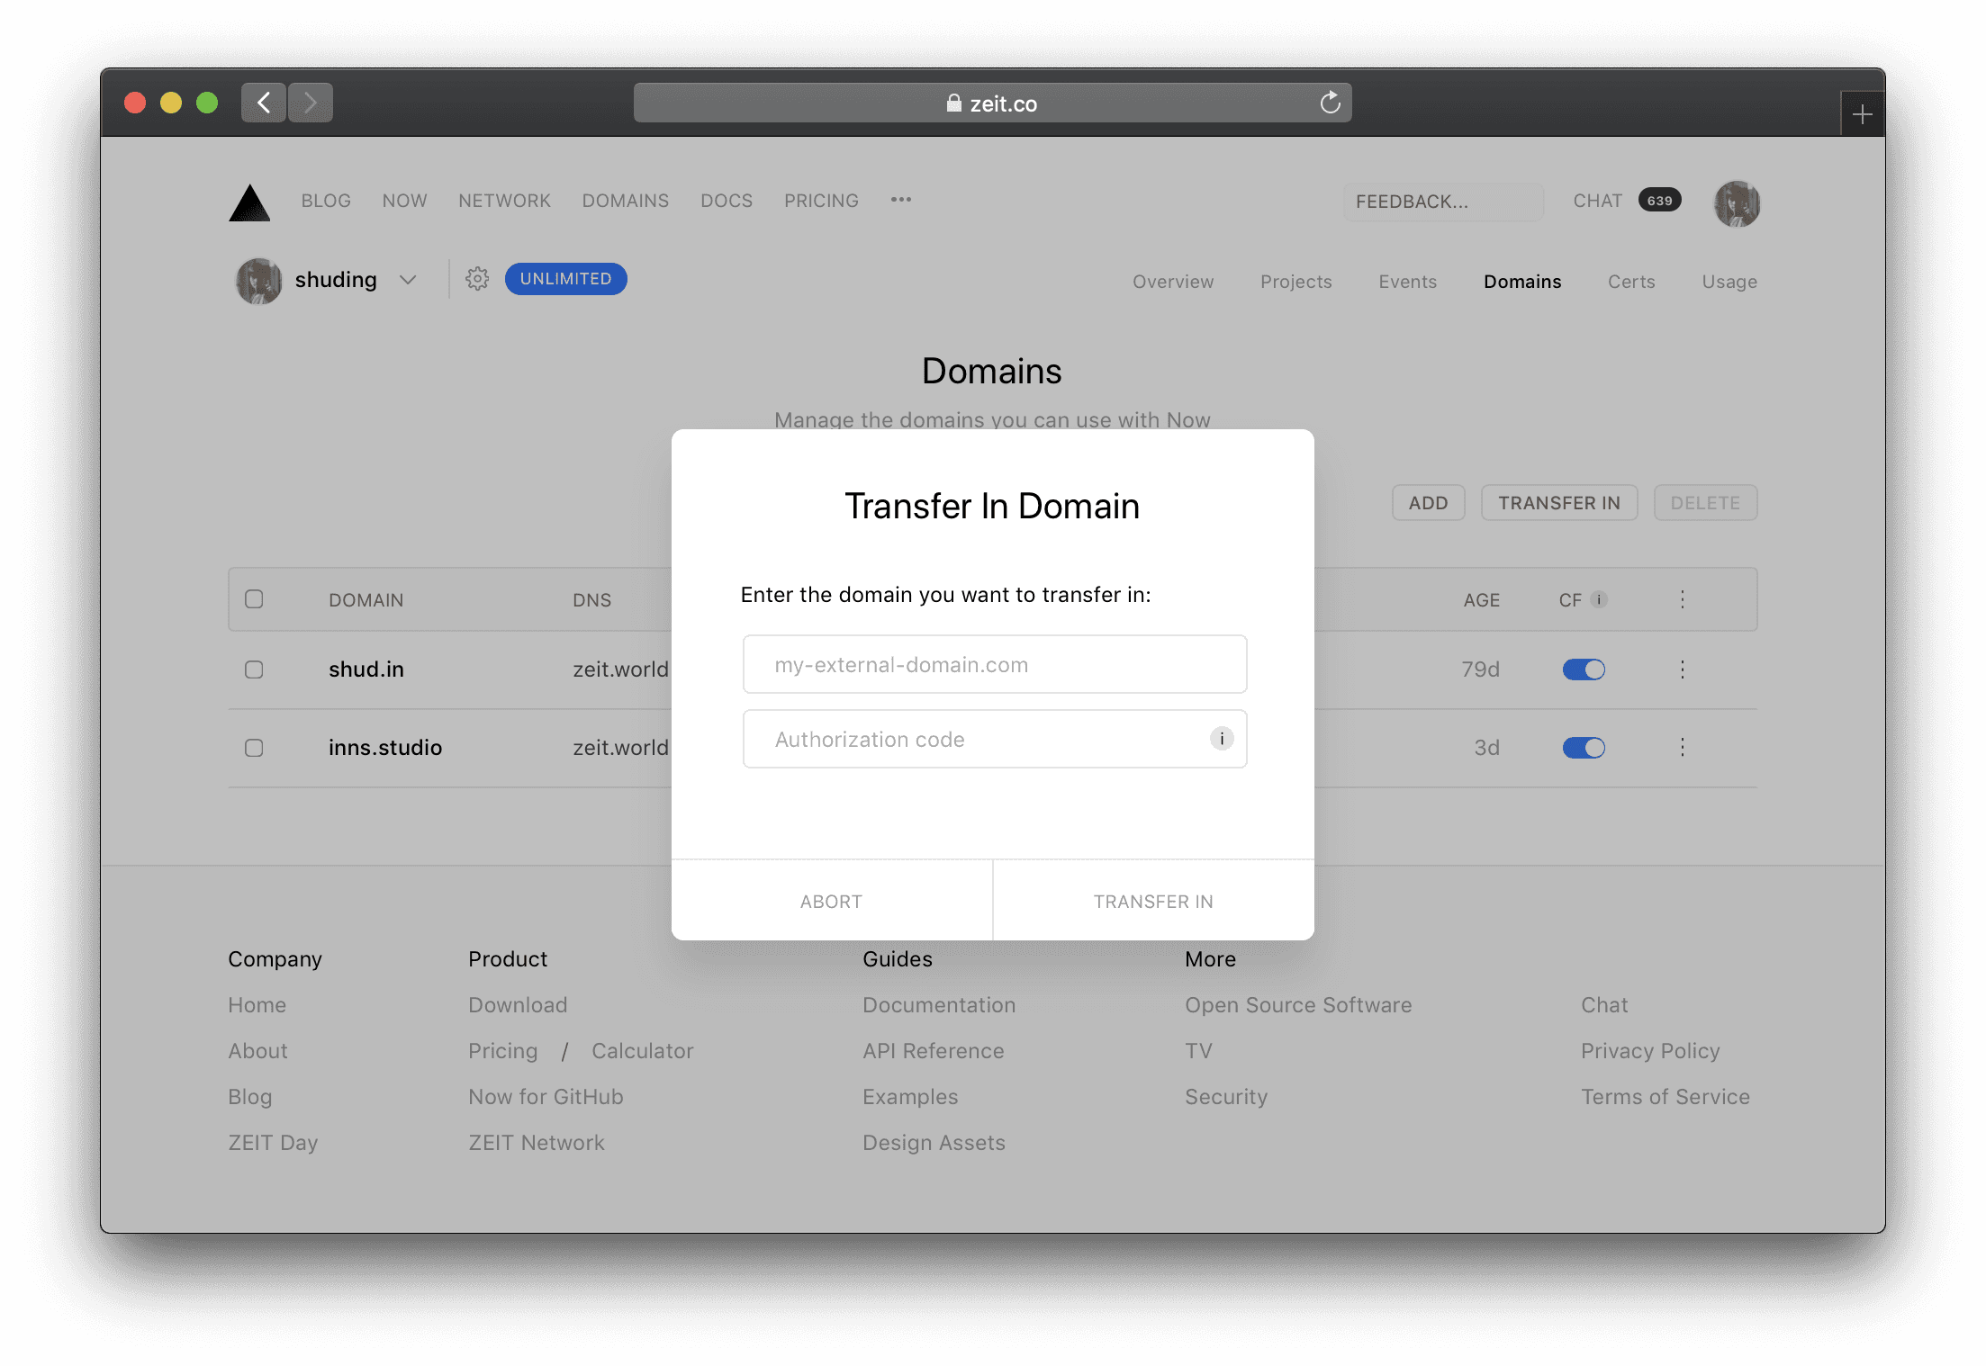Check the select-all checkbox in the table header
Viewport: 1986px width, 1366px height.
(254, 598)
